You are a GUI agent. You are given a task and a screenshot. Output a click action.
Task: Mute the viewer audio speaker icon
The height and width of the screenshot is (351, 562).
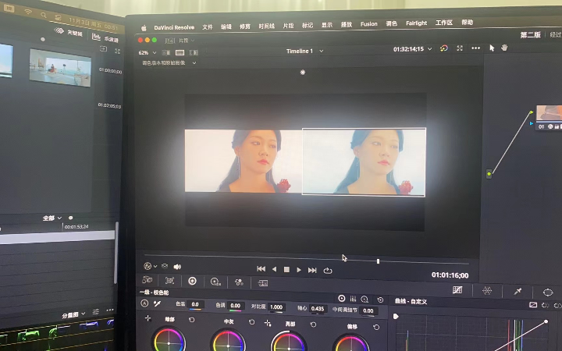pos(177,267)
